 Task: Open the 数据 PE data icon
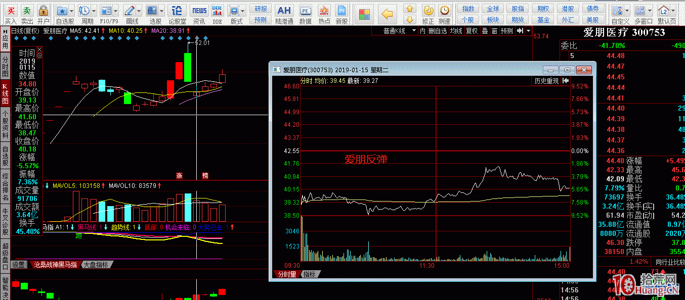point(306,11)
